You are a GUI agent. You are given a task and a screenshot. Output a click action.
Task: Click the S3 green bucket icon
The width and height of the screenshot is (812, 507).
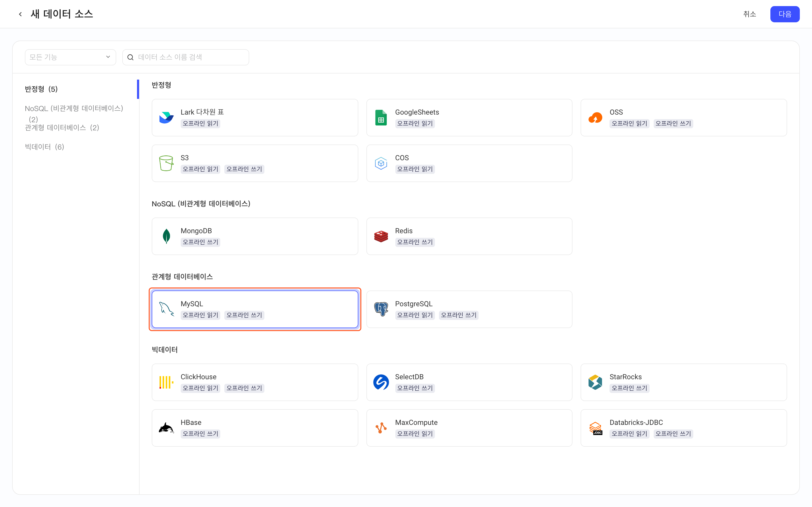[x=166, y=163]
